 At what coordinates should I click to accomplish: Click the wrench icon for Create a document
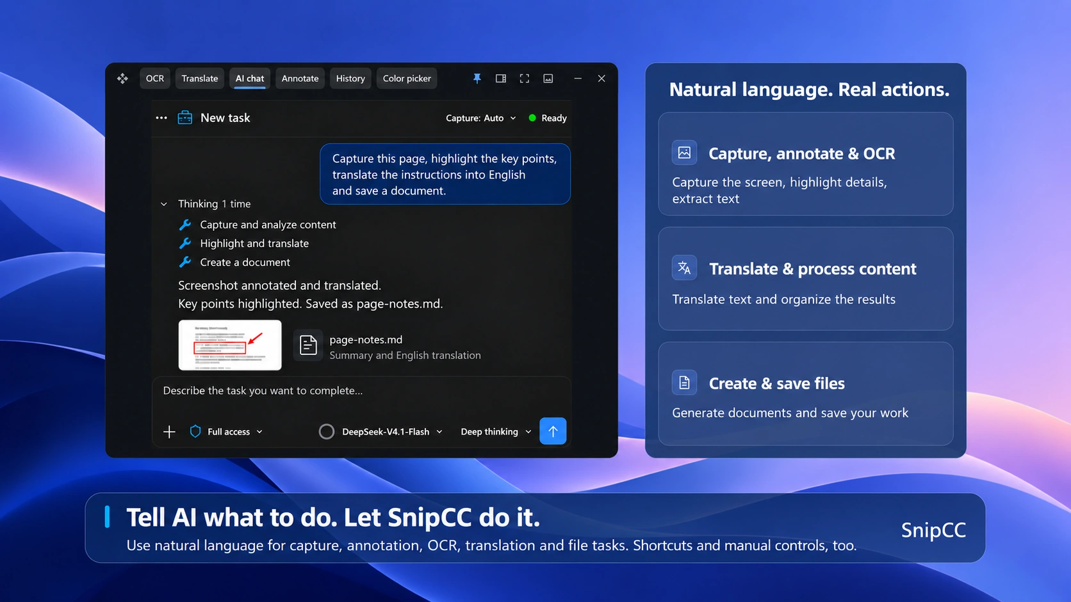[x=185, y=262]
